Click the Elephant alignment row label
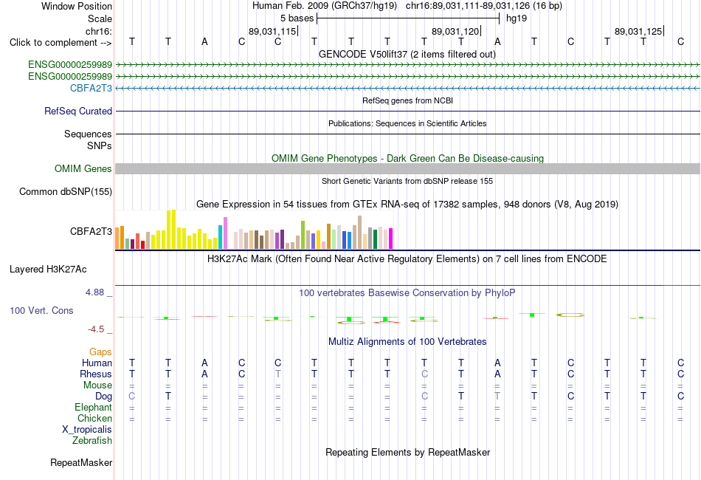The width and height of the screenshot is (701, 480). coord(94,408)
